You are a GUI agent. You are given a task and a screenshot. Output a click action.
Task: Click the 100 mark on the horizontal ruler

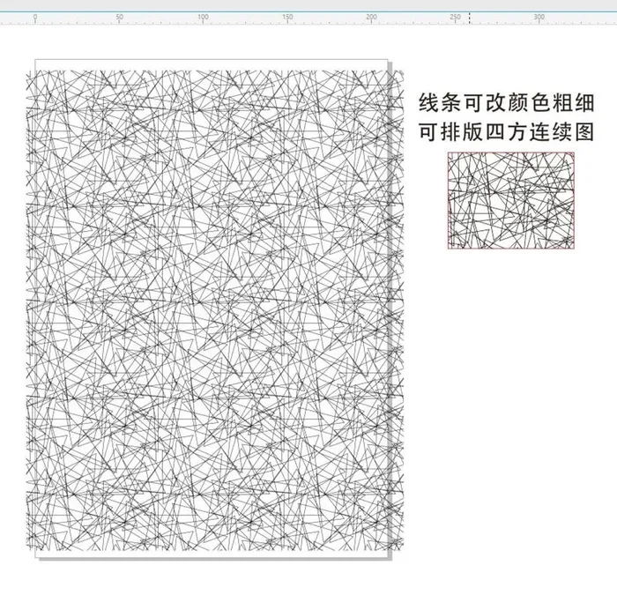click(x=202, y=18)
